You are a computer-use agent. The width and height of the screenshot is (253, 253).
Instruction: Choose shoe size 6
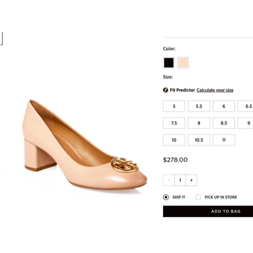(224, 106)
